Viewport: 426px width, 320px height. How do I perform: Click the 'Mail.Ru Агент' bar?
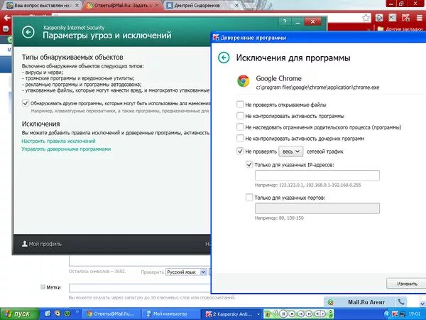point(366,302)
